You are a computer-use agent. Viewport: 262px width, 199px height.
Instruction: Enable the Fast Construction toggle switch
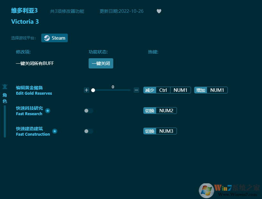point(88,131)
